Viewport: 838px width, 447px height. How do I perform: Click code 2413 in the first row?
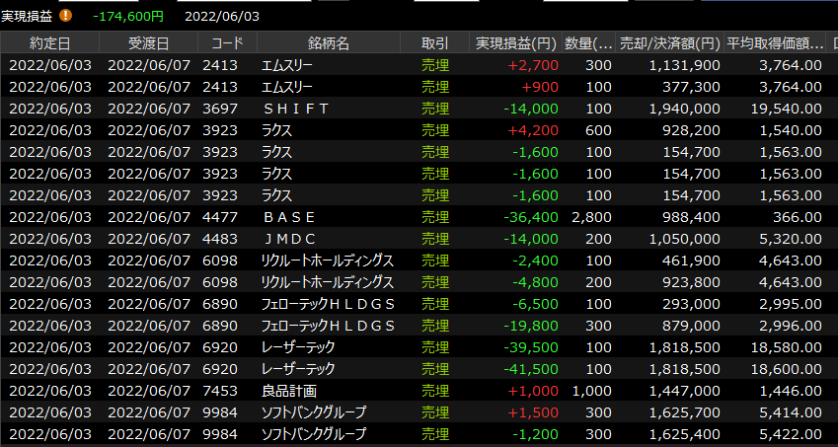pos(220,65)
